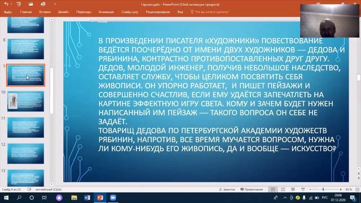361x203 pixels.
Task: Select slide 9 thumbnail
Action: [25, 75]
